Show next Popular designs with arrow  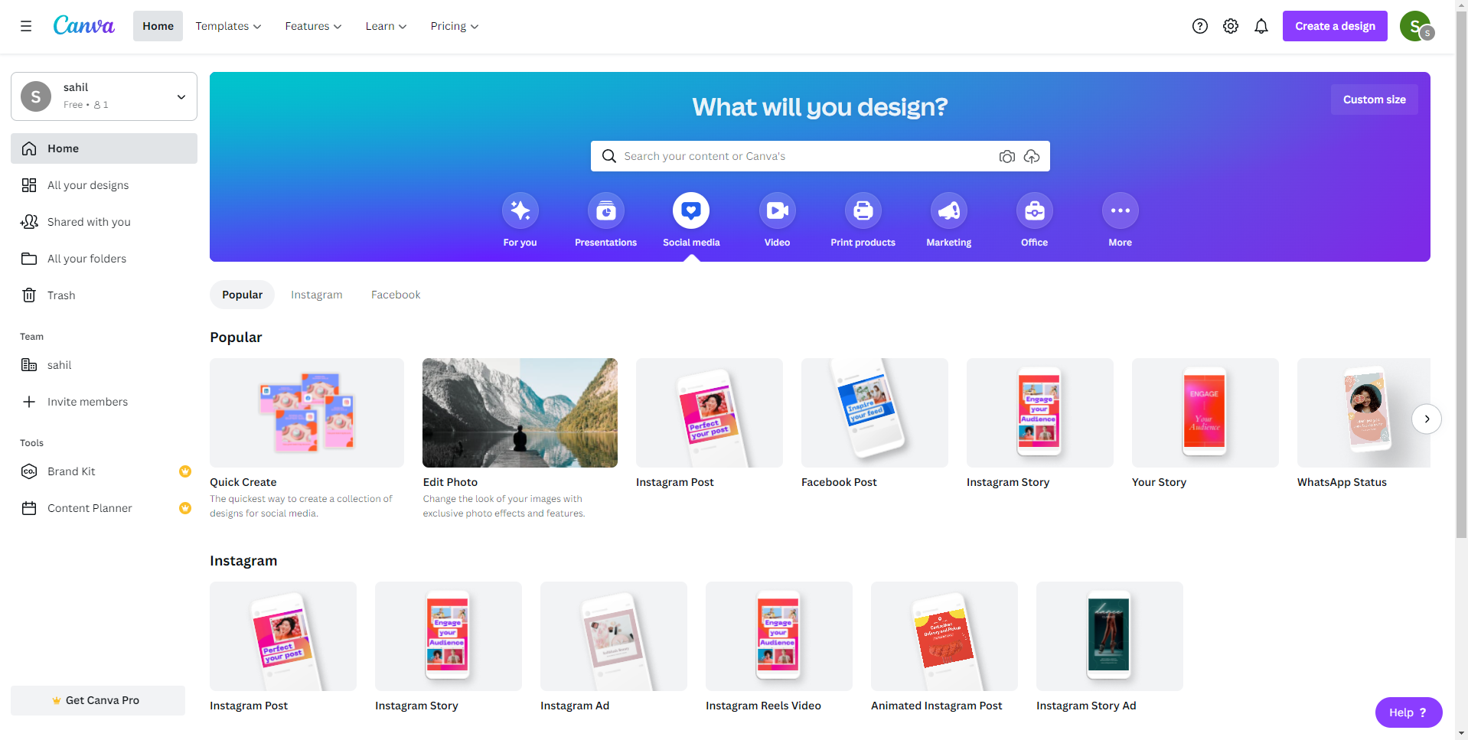click(1427, 419)
